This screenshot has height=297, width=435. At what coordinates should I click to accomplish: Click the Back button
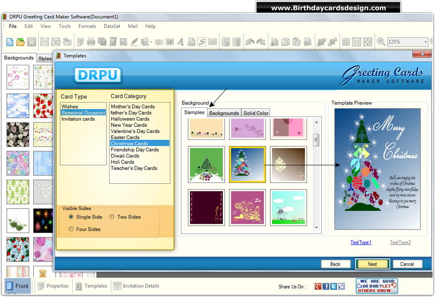336,264
